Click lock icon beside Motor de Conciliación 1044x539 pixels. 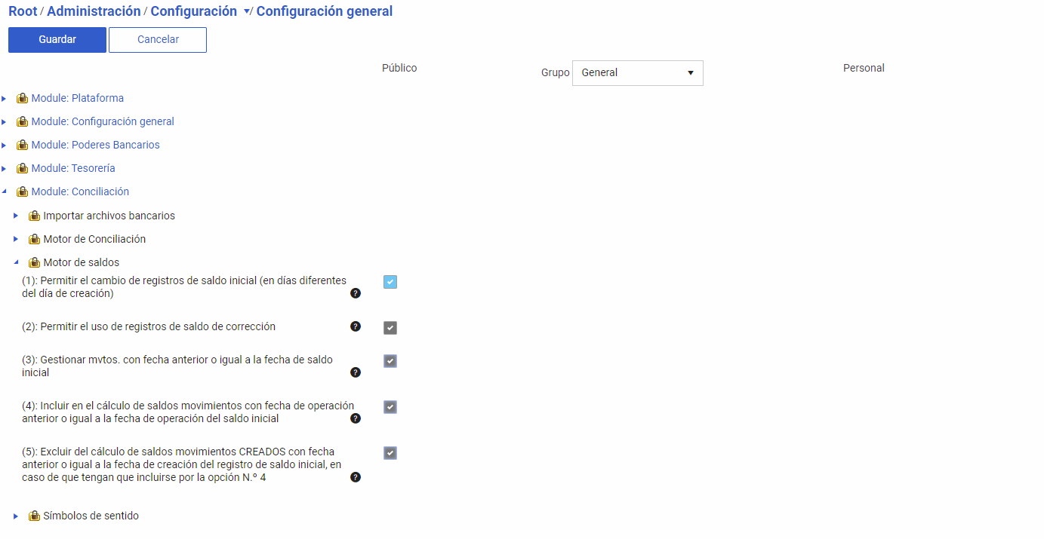pyautogui.click(x=35, y=239)
